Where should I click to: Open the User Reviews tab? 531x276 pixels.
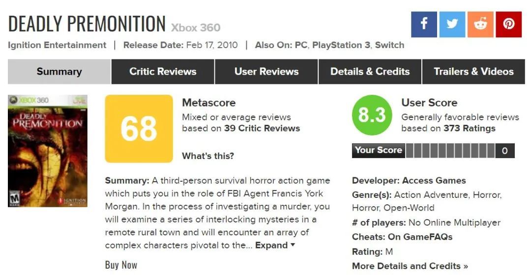266,72
